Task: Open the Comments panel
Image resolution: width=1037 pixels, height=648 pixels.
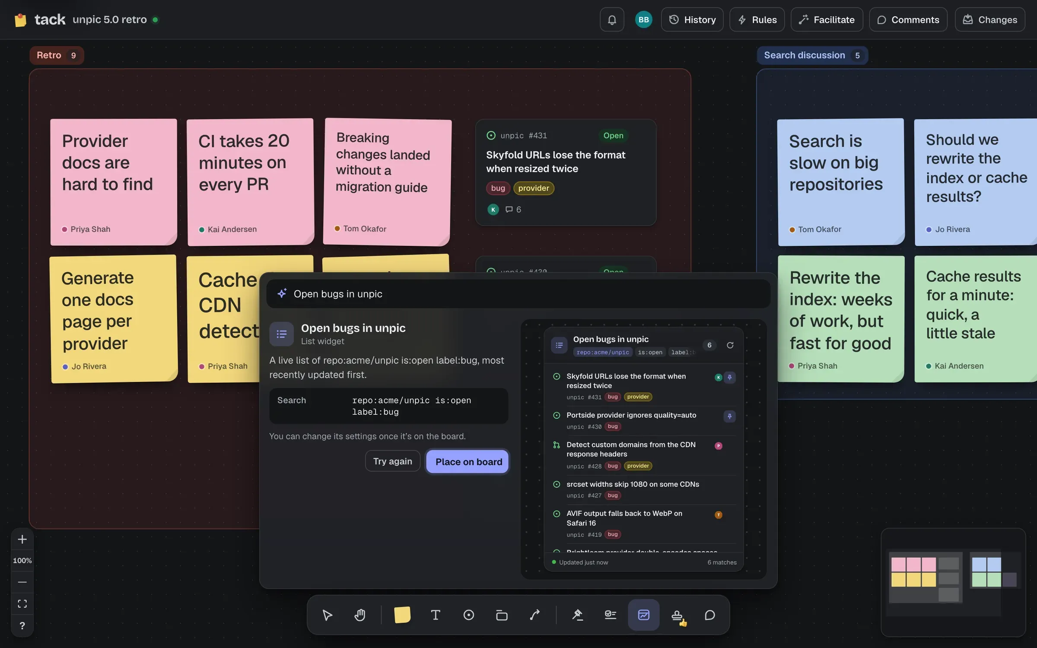Action: [x=908, y=19]
